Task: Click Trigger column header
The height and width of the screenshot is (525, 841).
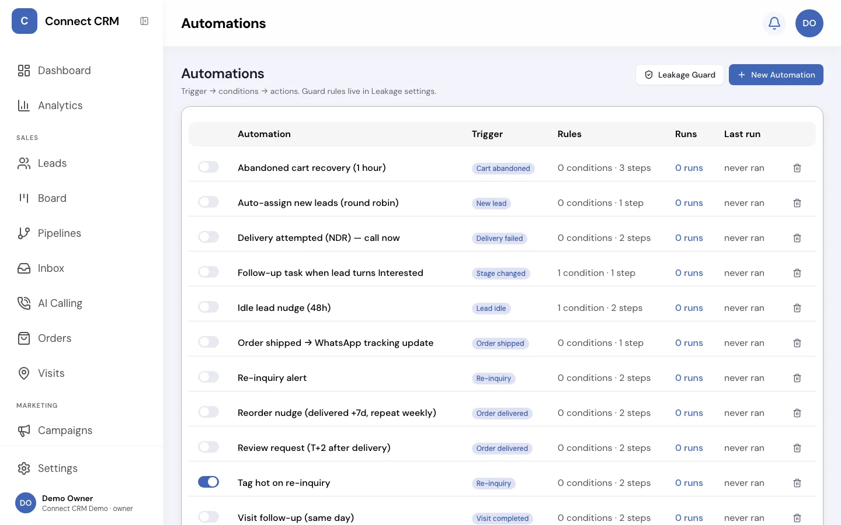Action: pyautogui.click(x=487, y=134)
